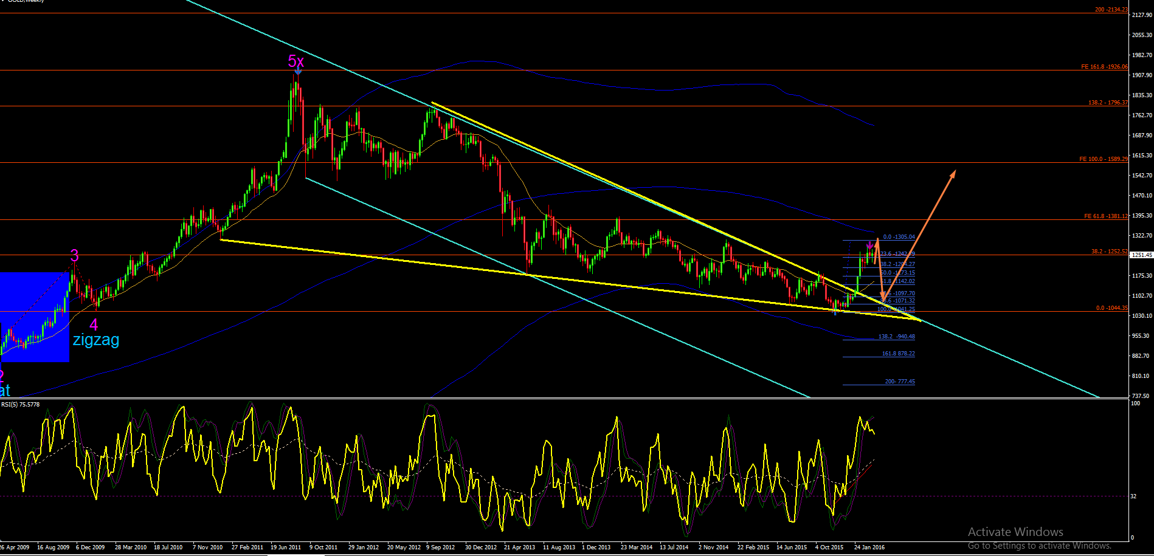Click the "1 Dec 2013" date label
This screenshot has width=1154, height=556.
[x=596, y=547]
